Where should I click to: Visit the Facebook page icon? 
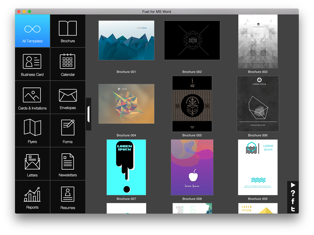click(293, 201)
